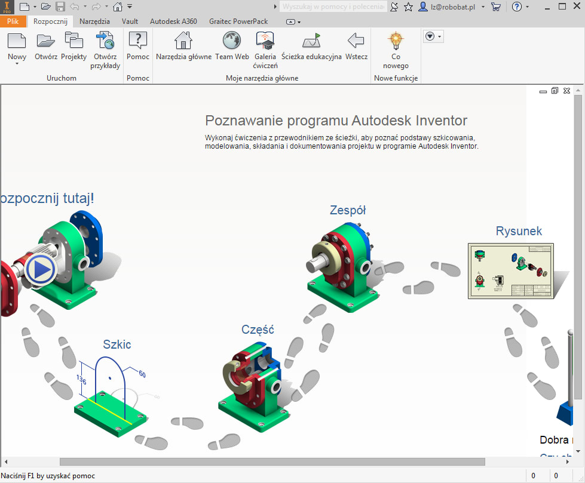Click the Inventor PRO application icon
Image resolution: width=585 pixels, height=483 pixels.
pyautogui.click(x=7, y=7)
